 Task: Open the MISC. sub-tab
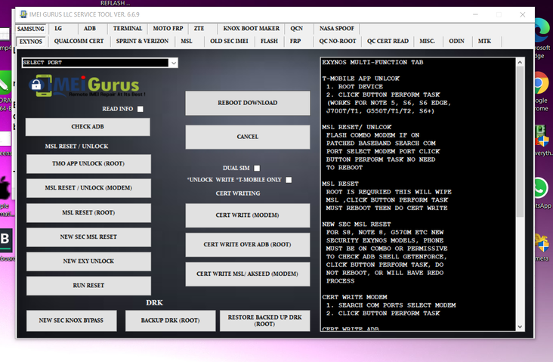[x=427, y=42]
